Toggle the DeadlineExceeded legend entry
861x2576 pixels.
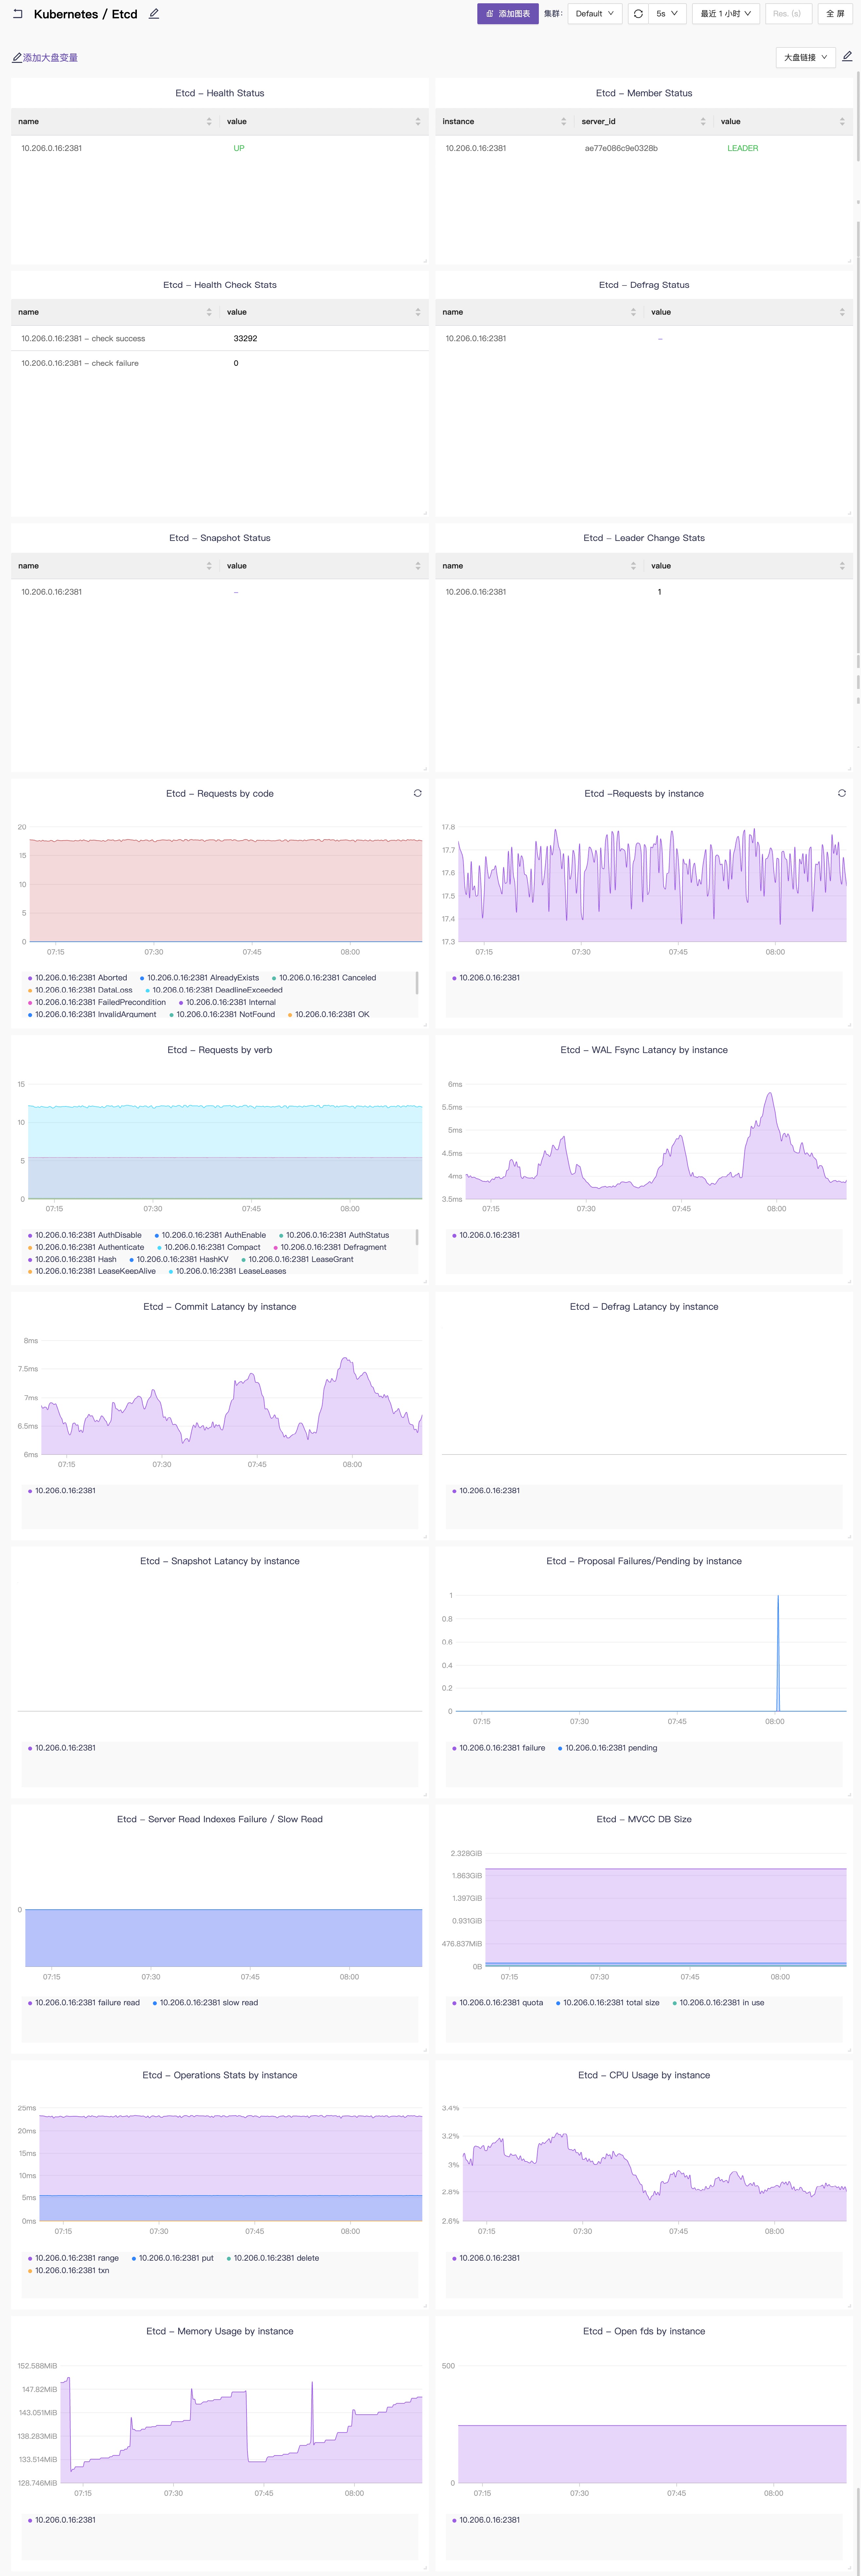214,990
